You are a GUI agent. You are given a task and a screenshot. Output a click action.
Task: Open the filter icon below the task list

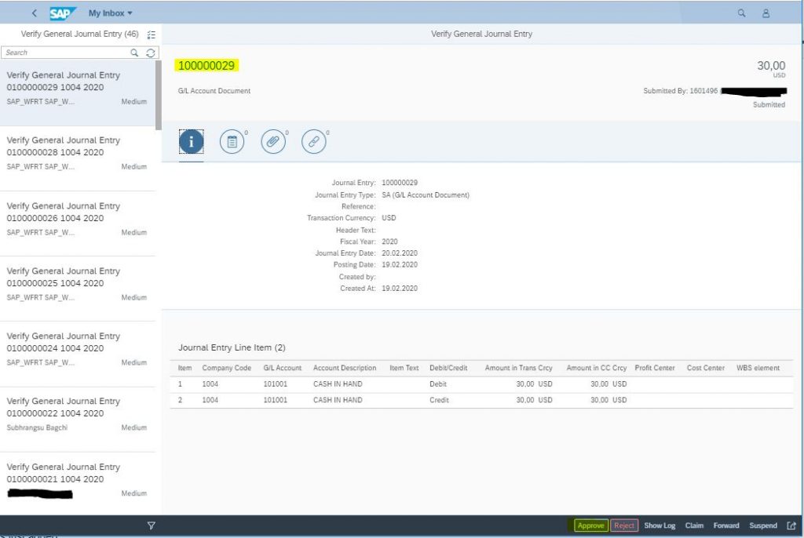(151, 525)
